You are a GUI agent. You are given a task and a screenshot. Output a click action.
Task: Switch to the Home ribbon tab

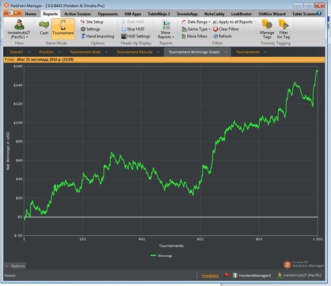[31, 14]
